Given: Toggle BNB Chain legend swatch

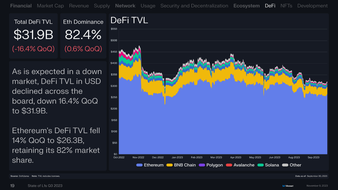Looking at the screenshot, I should [x=170, y=165].
